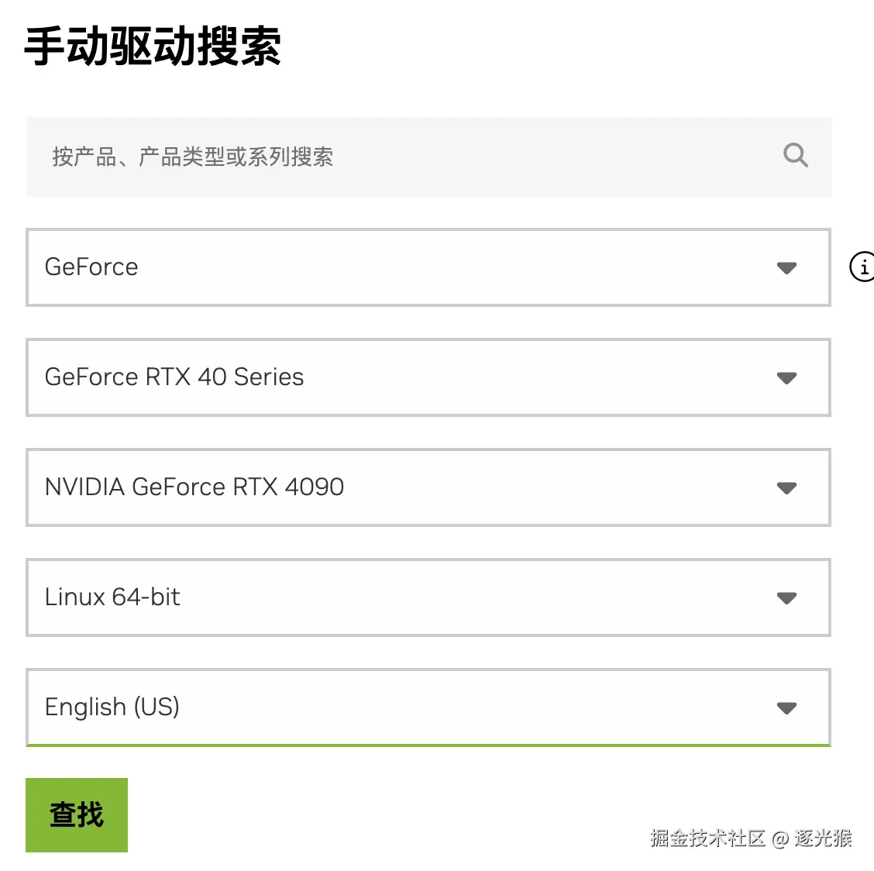The height and width of the screenshot is (871, 874).
Task: Click the info icon beside GeForce dropdown
Action: [x=863, y=267]
